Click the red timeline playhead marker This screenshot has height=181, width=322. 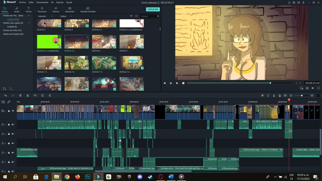[x=289, y=100]
